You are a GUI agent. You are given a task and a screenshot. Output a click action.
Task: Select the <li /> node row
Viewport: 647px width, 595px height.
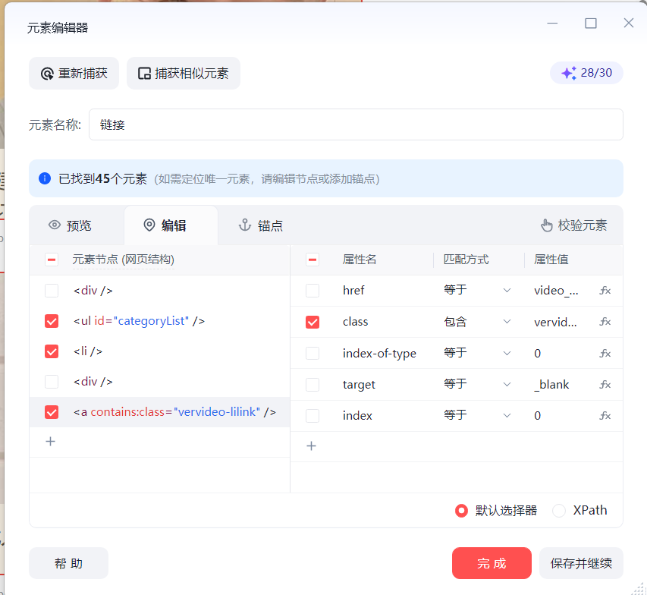(160, 351)
